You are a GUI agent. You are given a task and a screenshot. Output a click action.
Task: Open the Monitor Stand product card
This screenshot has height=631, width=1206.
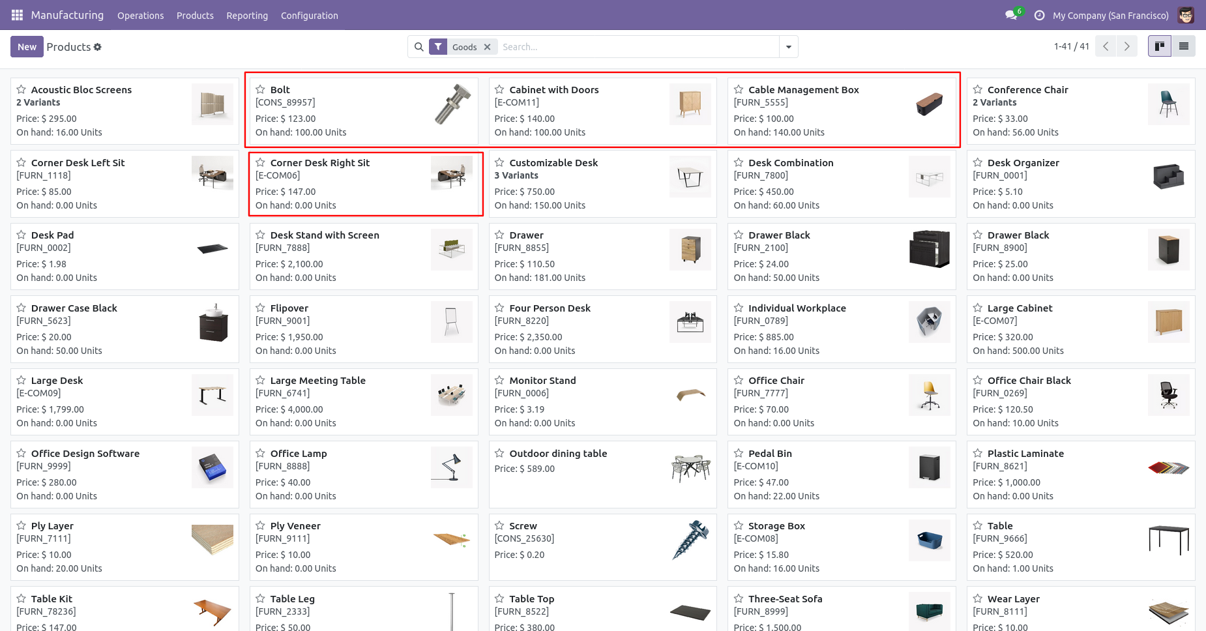603,402
